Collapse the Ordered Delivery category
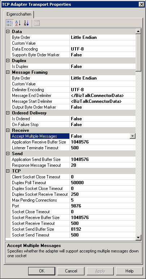Image resolution: width=146 pixels, height=279 pixels. 8,113
